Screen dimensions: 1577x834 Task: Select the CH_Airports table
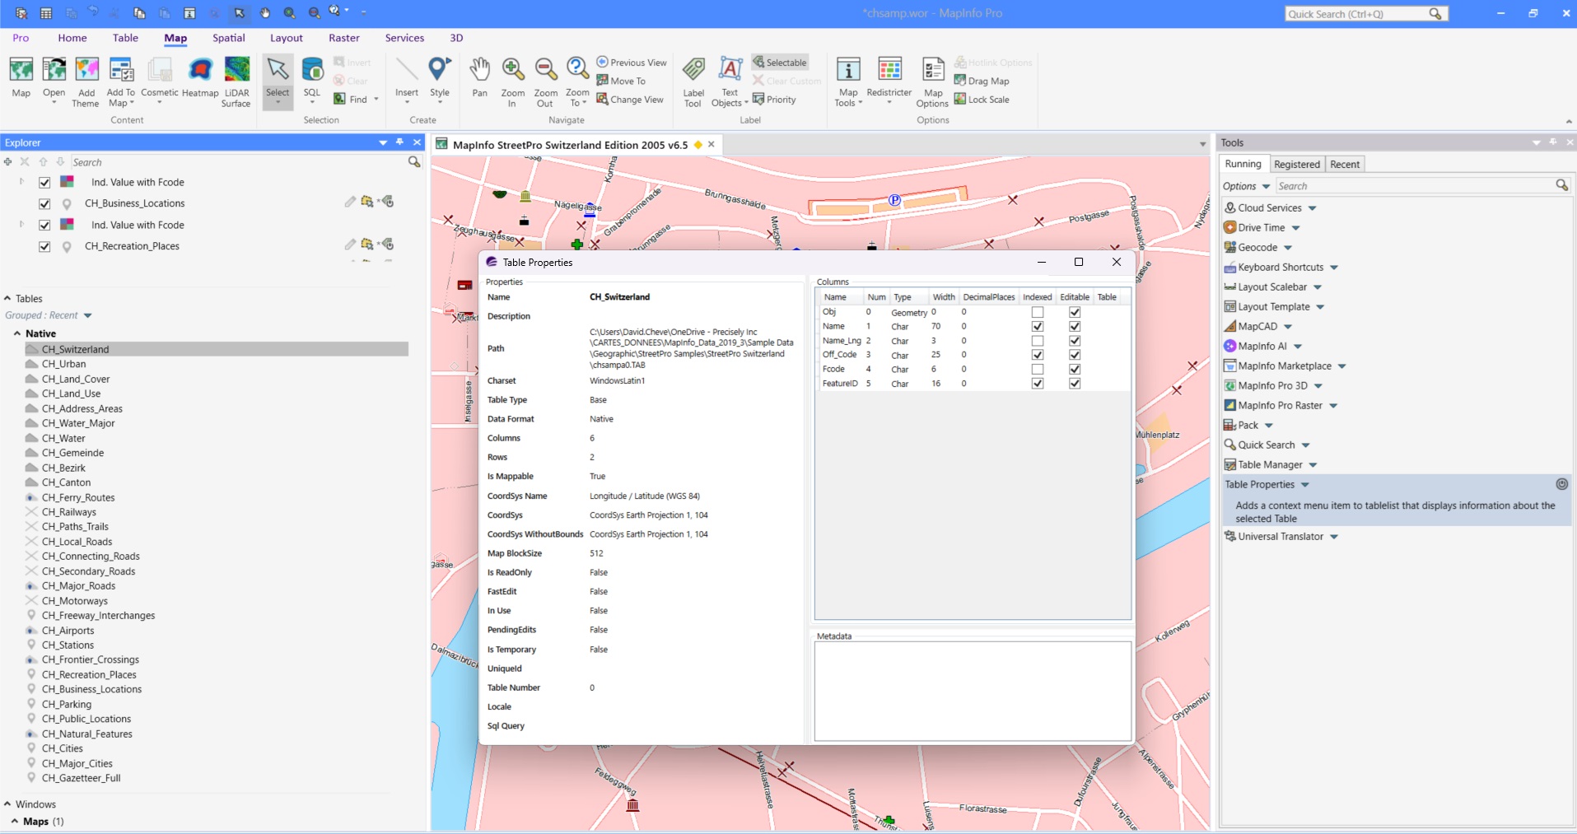[x=68, y=631]
